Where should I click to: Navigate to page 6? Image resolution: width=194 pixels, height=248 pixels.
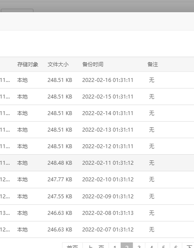pyautogui.click(x=176, y=245)
